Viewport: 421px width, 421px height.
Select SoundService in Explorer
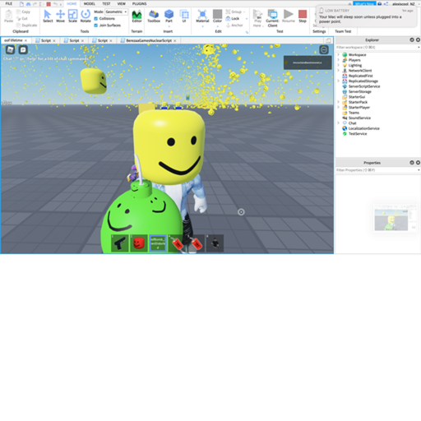point(359,118)
